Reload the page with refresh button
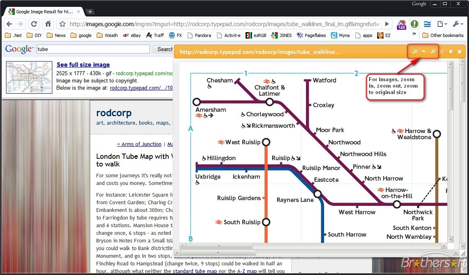 pos(34,24)
